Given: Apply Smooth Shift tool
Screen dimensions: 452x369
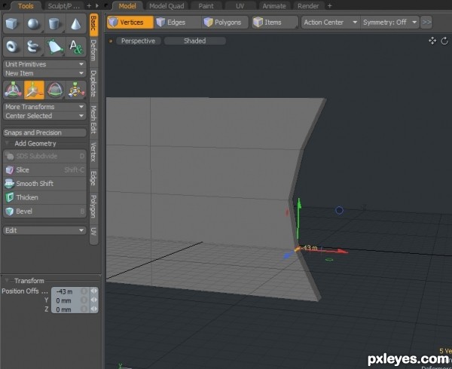Looking at the screenshot, I should 44,184.
